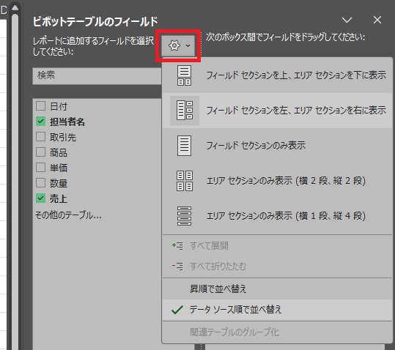
Task: Uncheck the 担当者名 field checkbox
Action: 40,122
